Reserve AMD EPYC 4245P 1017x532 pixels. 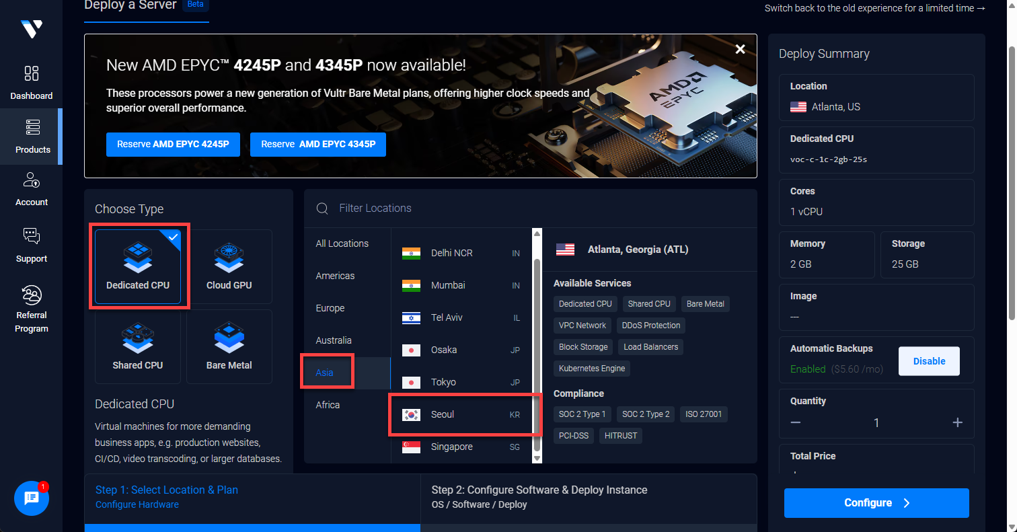coord(173,144)
